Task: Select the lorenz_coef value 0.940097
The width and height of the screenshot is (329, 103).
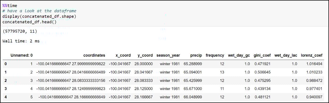Action: pos(314,97)
